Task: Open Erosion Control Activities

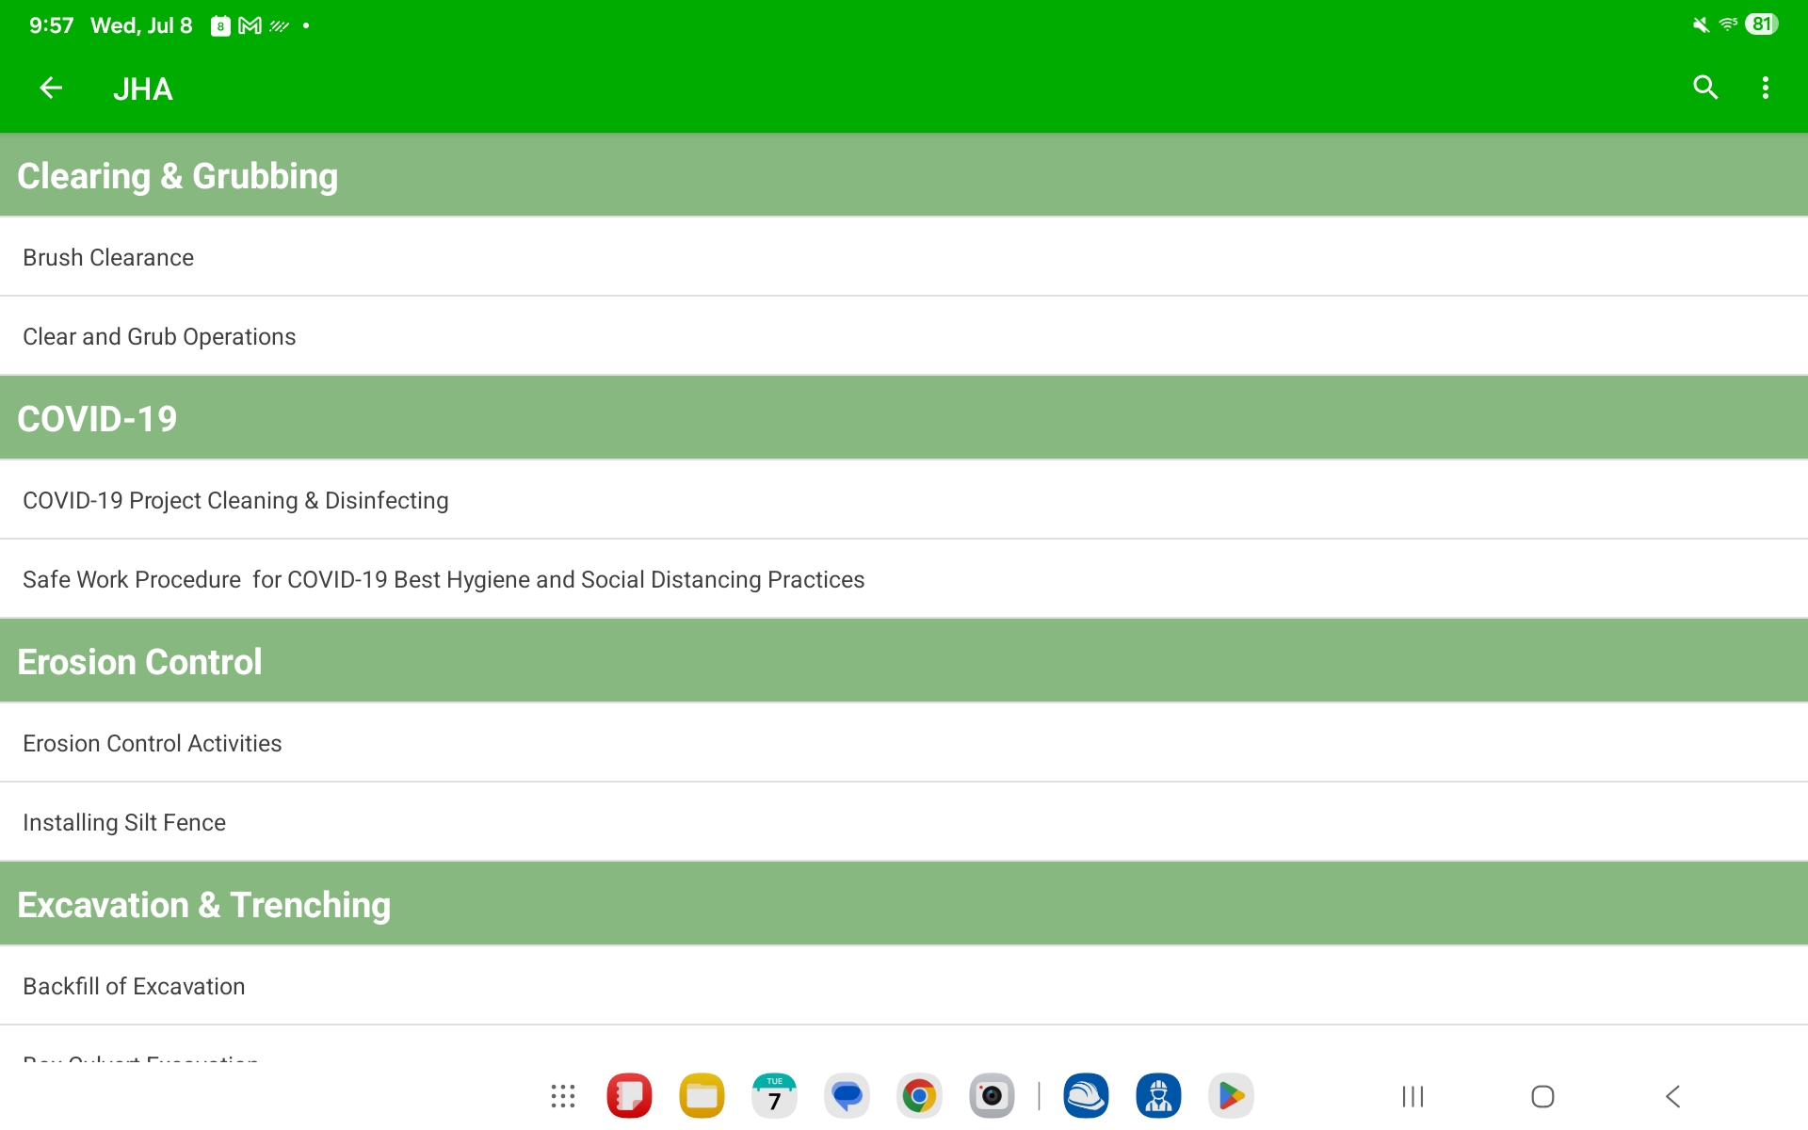Action: [904, 743]
